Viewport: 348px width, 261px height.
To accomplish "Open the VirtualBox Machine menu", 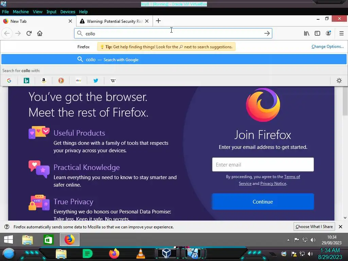I will 21,12.
